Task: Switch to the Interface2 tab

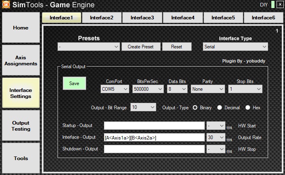Action: (101, 18)
